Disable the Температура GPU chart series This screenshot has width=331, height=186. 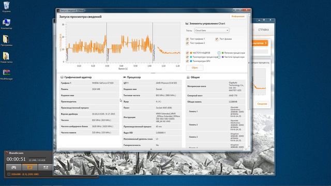click(187, 61)
